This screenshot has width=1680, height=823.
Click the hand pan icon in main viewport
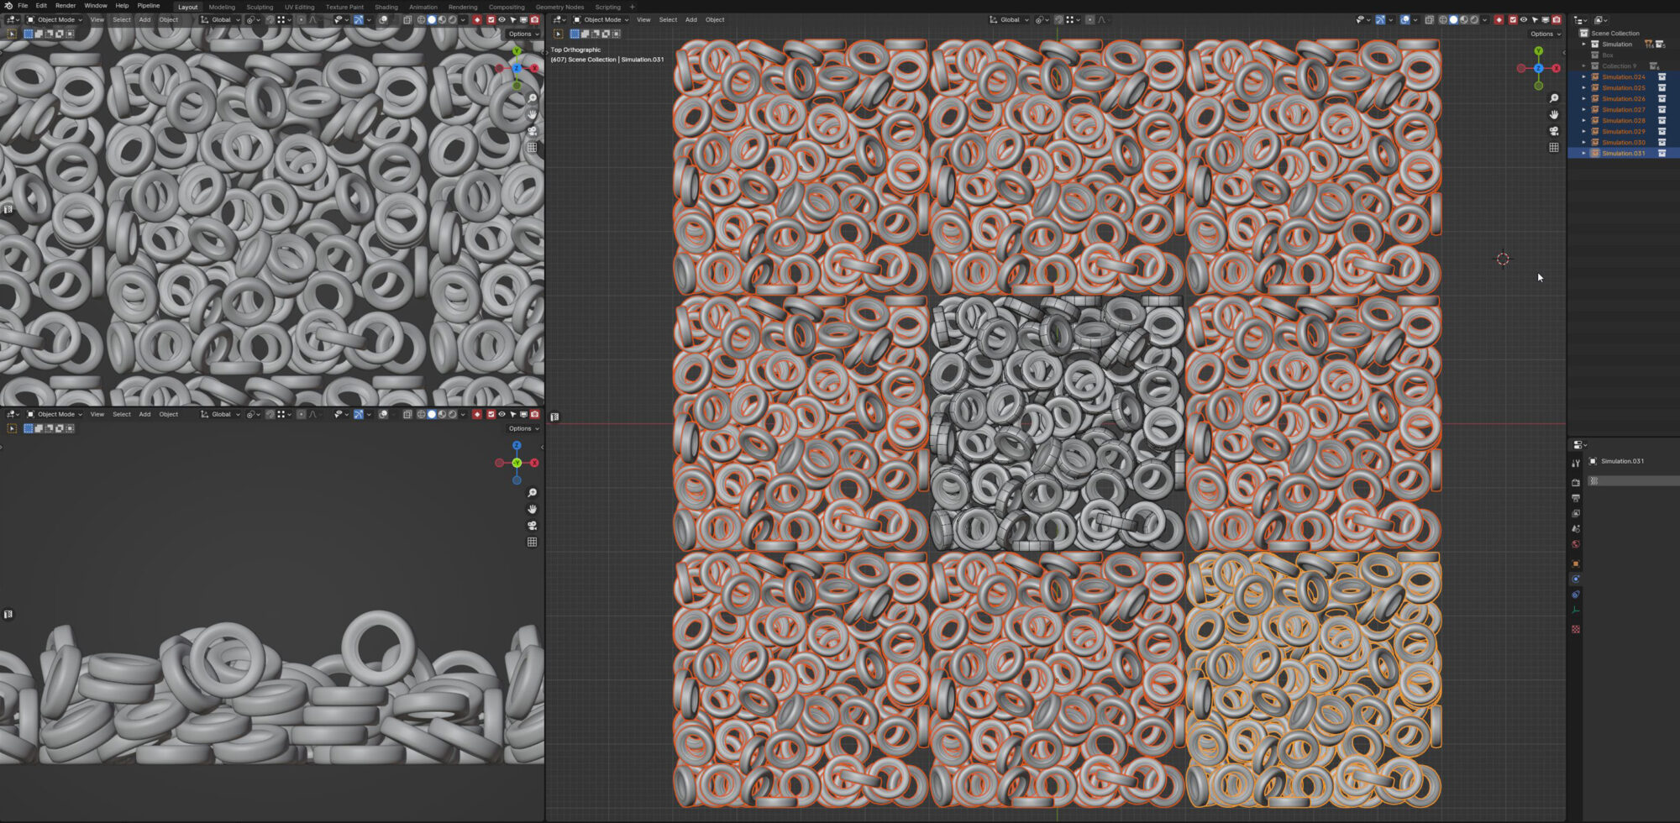[1554, 115]
